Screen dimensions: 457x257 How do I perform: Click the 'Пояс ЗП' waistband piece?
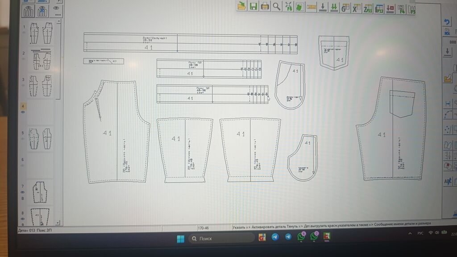(212, 94)
